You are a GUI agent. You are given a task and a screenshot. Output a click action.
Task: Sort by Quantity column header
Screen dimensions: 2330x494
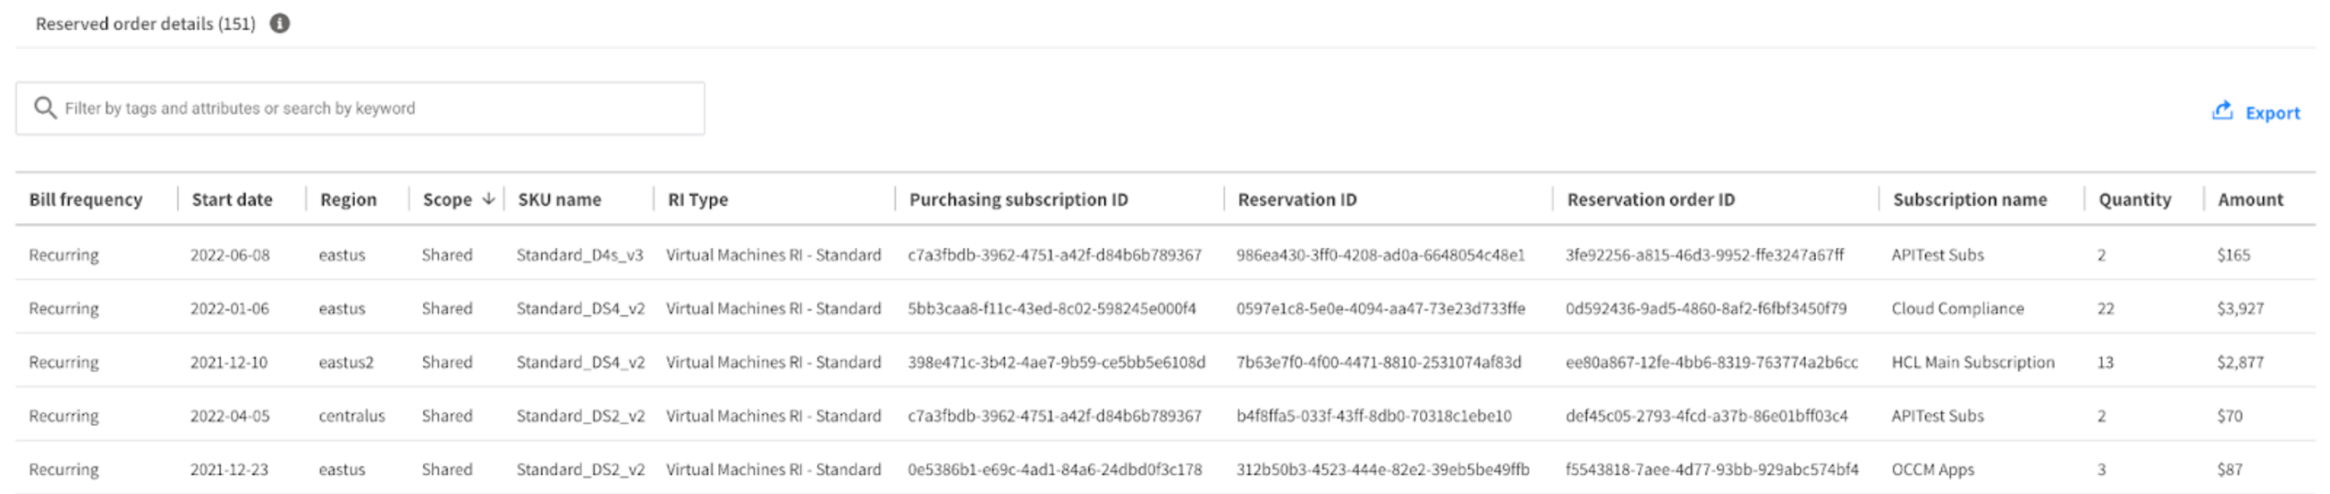tap(2134, 199)
